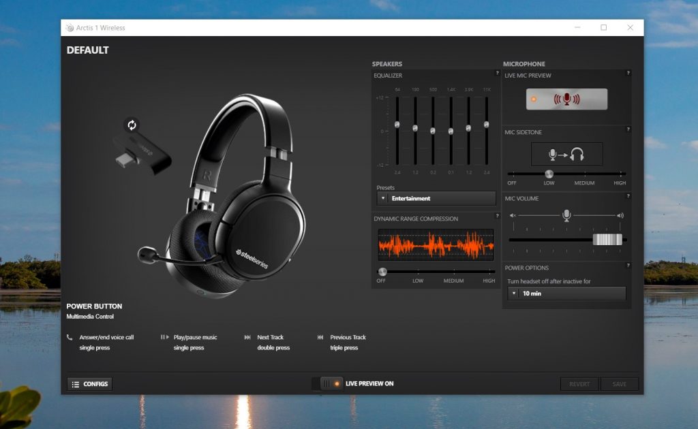
Task: Open the Mic Volume help icon
Action: coord(628,196)
